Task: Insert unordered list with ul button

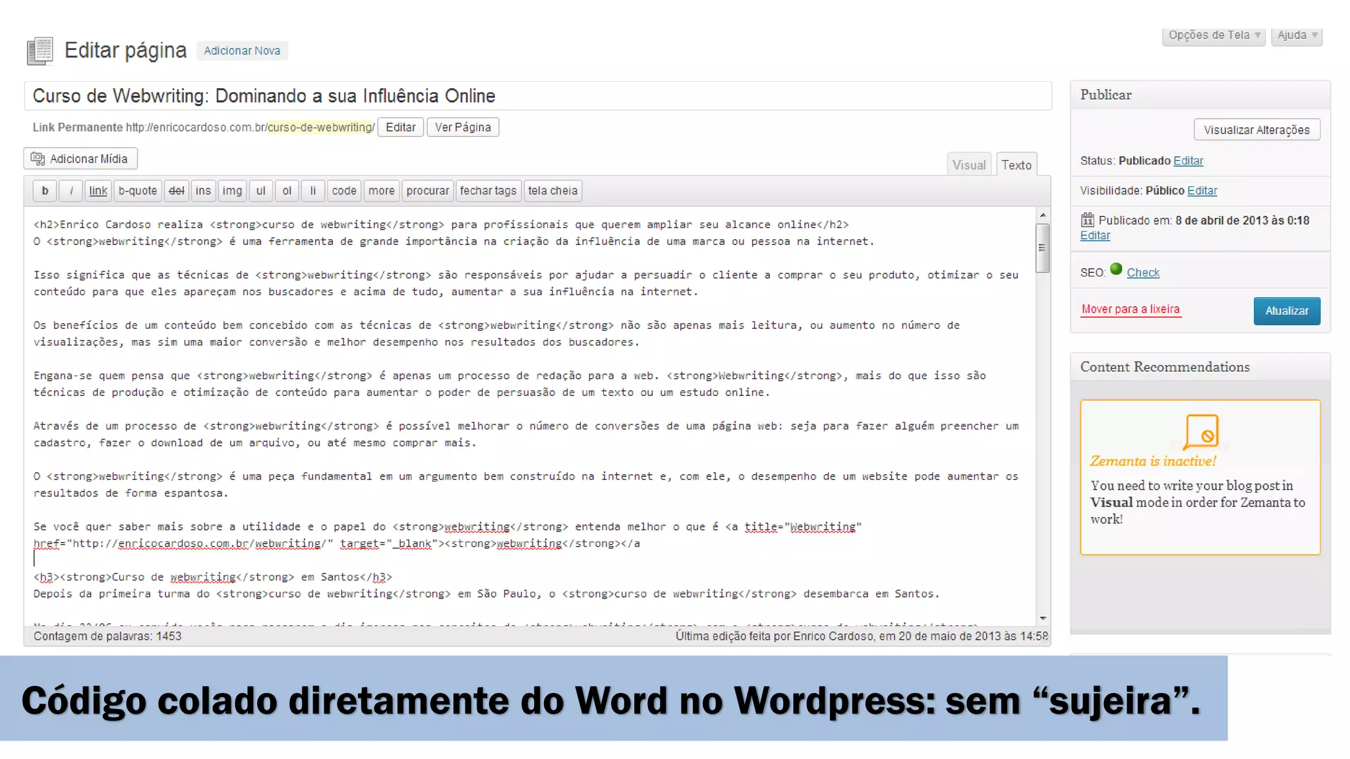Action: [x=261, y=190]
